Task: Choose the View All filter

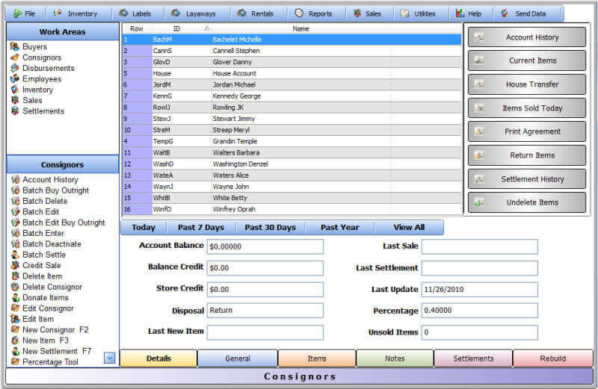Action: 409,228
